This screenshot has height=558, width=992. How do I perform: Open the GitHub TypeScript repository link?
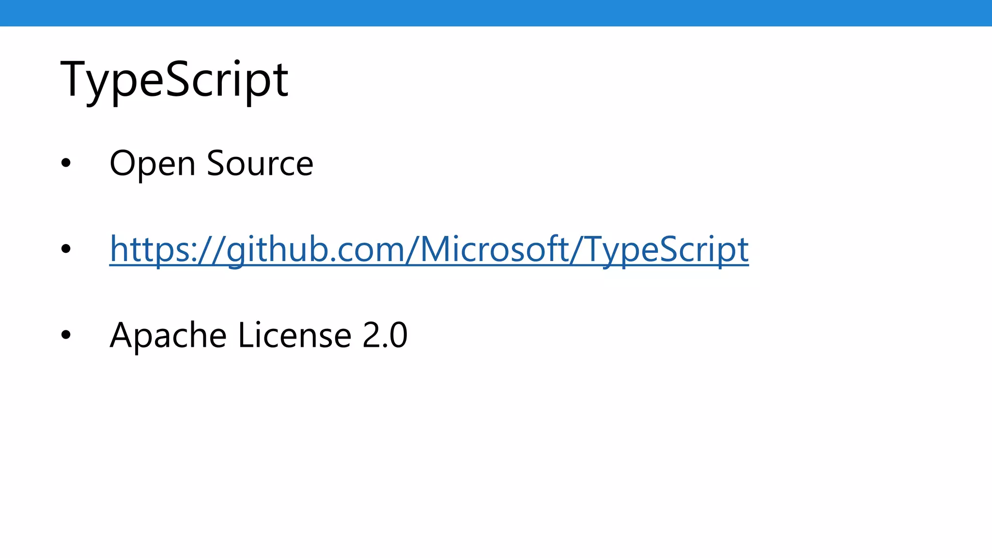click(429, 249)
